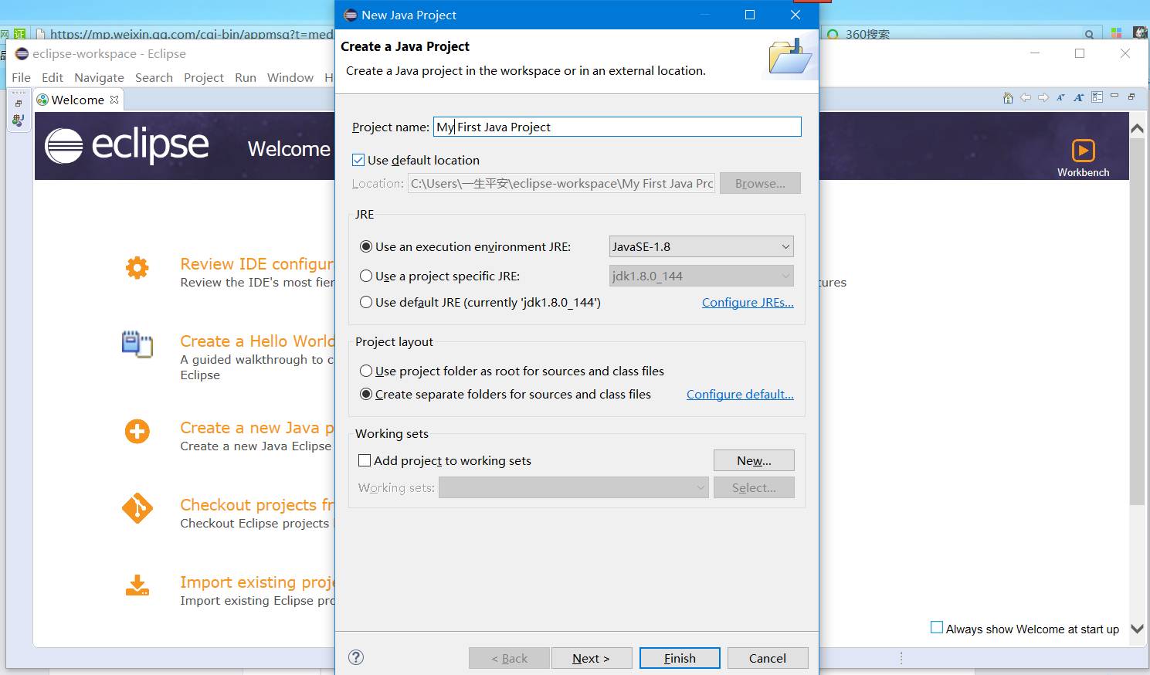Open the Project menu

(x=204, y=77)
